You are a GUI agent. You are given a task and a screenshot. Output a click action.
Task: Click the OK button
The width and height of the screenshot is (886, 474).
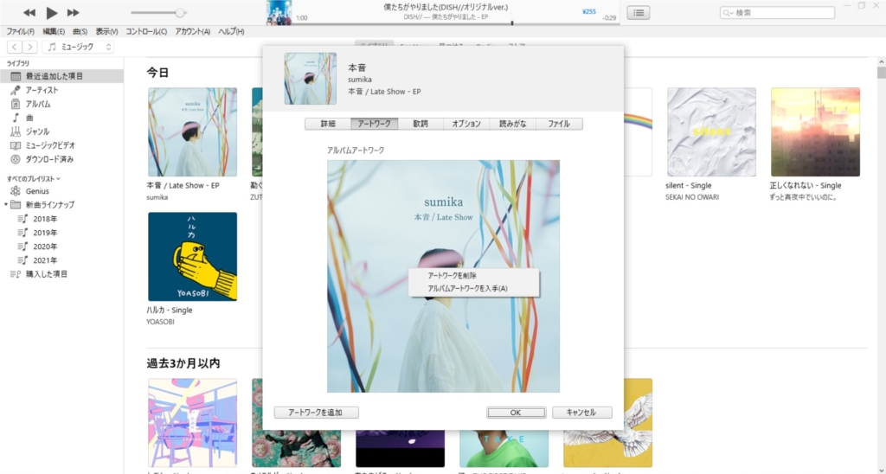pyautogui.click(x=516, y=413)
